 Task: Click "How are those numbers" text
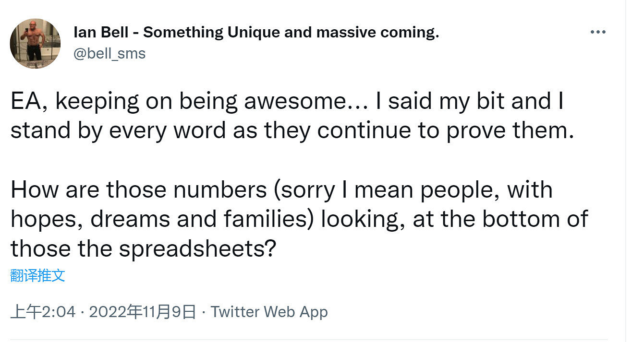pos(138,190)
